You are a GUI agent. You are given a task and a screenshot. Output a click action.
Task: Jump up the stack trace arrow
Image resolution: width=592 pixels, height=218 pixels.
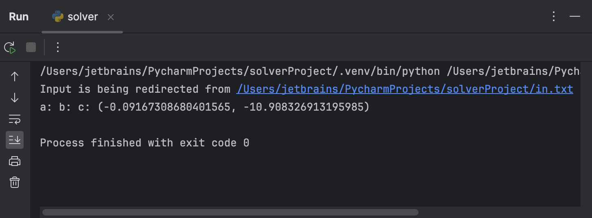pos(15,76)
